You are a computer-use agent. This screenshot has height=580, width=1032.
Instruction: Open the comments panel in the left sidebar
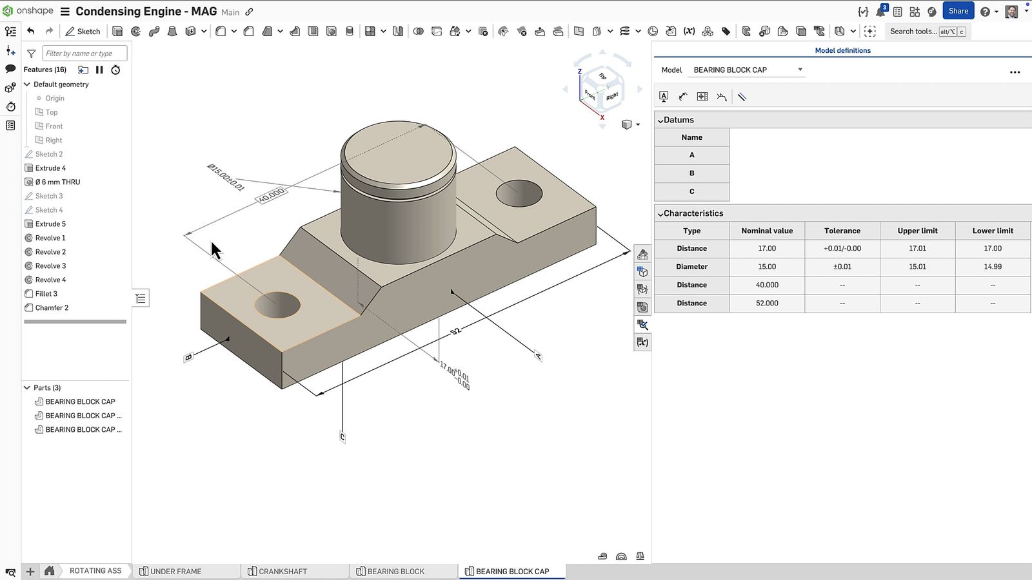point(10,69)
